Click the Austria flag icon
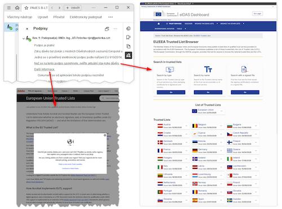The width and height of the screenshot is (282, 209). click(x=160, y=126)
